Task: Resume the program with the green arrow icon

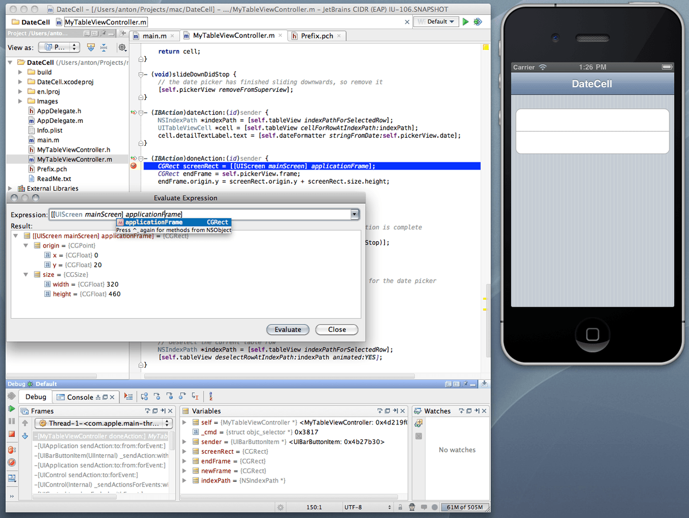Action: click(10, 408)
